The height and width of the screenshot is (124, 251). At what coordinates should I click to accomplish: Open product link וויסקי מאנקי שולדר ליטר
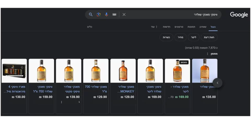154,89
